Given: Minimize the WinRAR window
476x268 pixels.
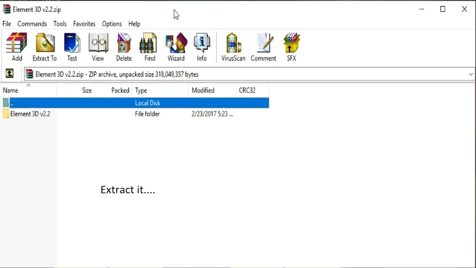Looking at the screenshot, I should (x=422, y=9).
